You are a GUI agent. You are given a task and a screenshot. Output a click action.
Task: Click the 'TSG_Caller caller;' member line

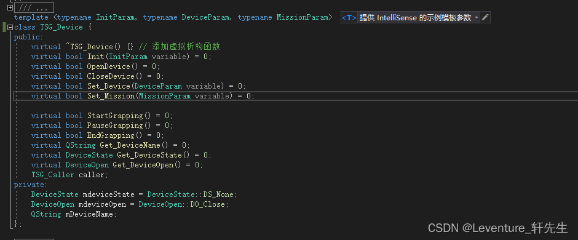[x=69, y=175]
